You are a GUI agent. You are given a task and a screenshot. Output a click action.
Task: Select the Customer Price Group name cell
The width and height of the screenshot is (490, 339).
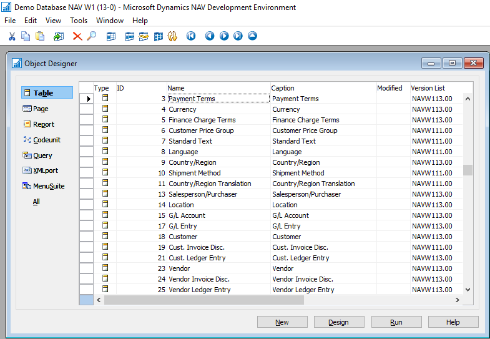[x=218, y=130]
